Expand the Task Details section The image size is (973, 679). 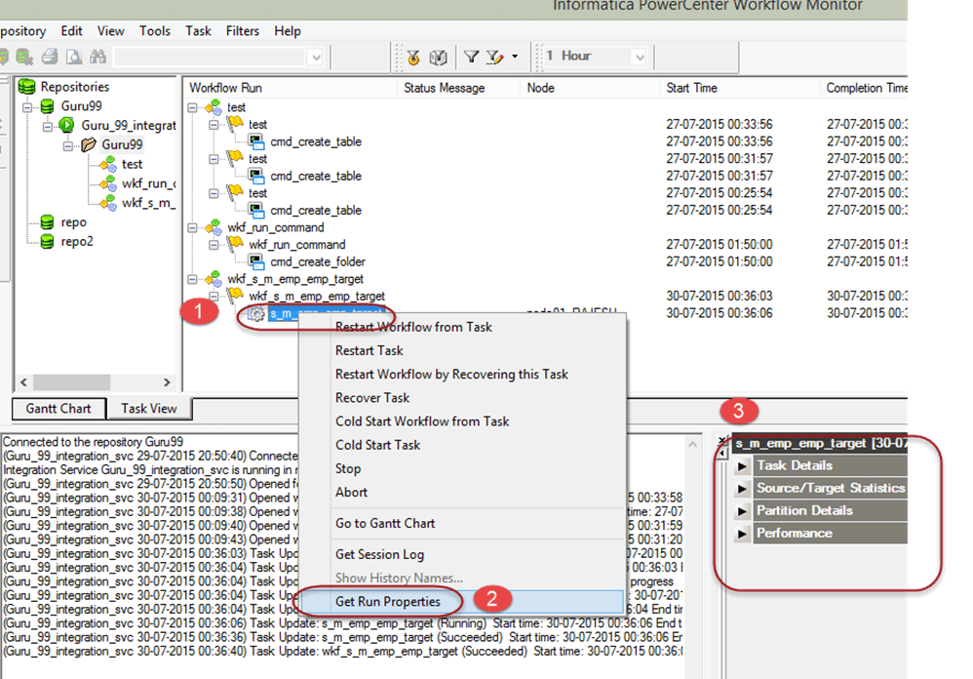point(742,465)
